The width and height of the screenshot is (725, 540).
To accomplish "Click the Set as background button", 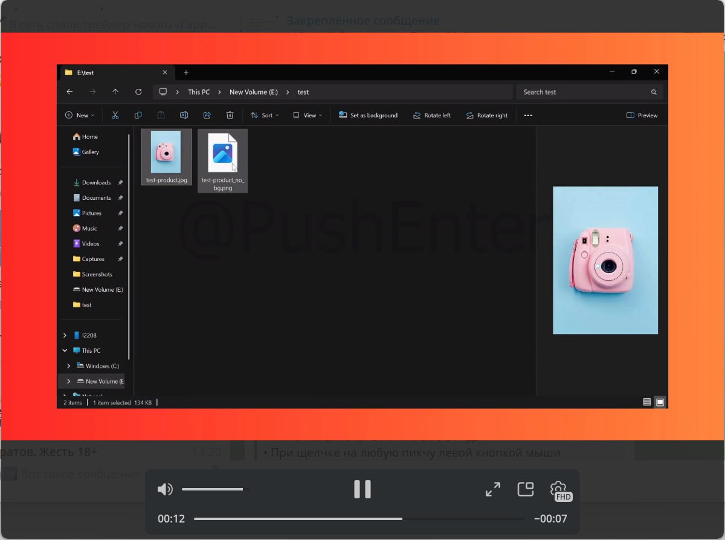I will tap(368, 115).
